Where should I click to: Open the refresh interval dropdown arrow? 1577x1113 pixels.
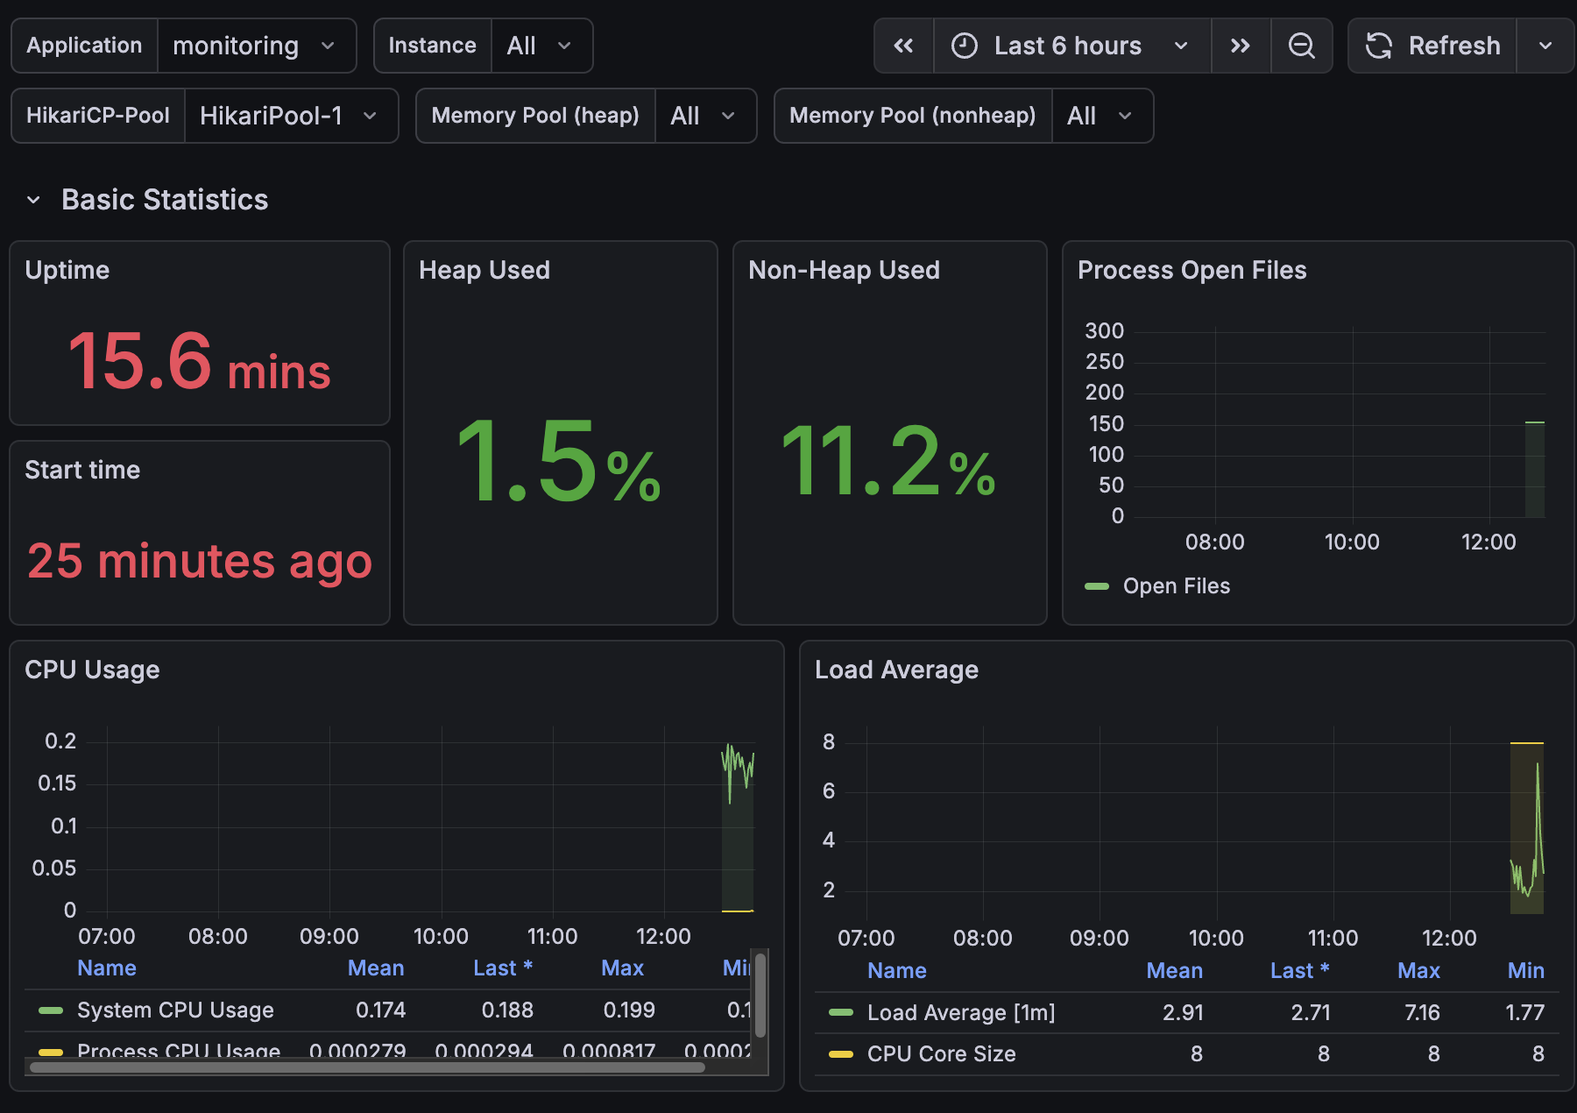click(1545, 46)
